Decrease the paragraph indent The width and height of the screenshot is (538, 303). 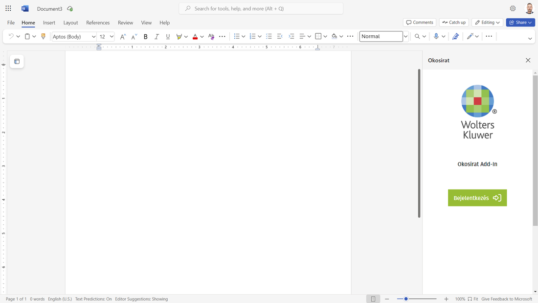coord(280,36)
